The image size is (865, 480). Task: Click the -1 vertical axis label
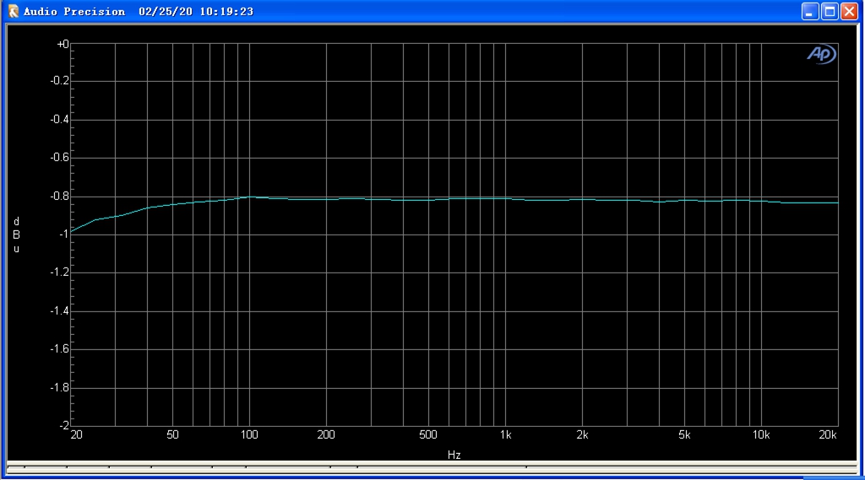click(x=63, y=235)
